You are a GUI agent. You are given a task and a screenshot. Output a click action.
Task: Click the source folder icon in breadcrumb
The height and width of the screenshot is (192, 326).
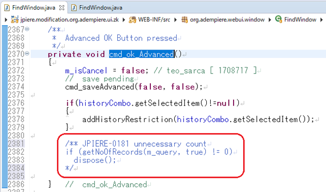[x=133, y=19]
